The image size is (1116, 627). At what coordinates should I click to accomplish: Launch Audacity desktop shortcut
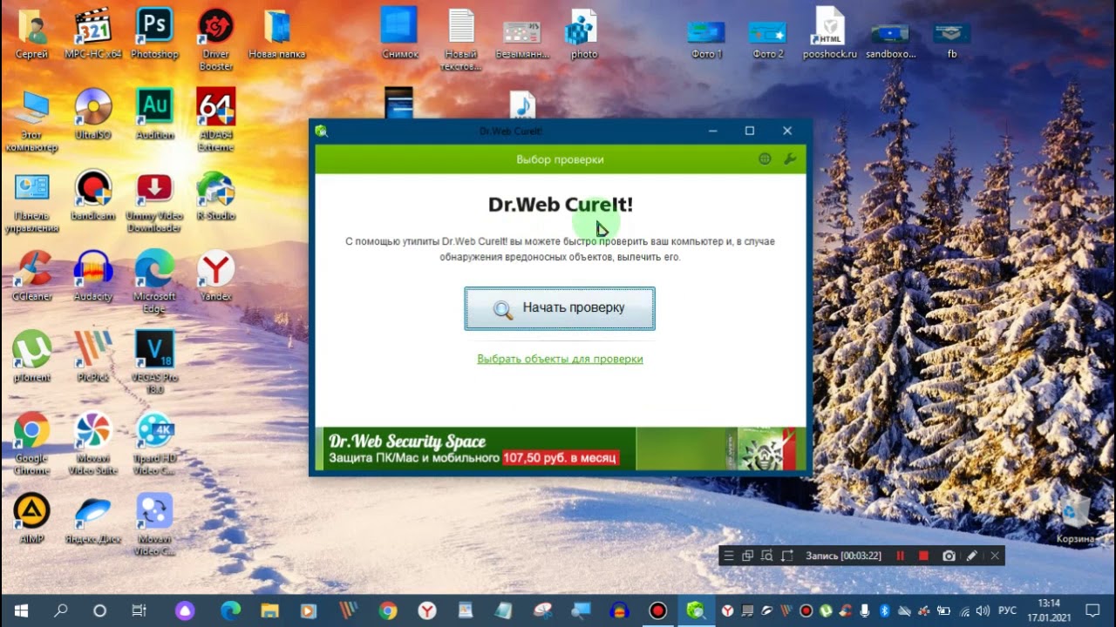93,276
